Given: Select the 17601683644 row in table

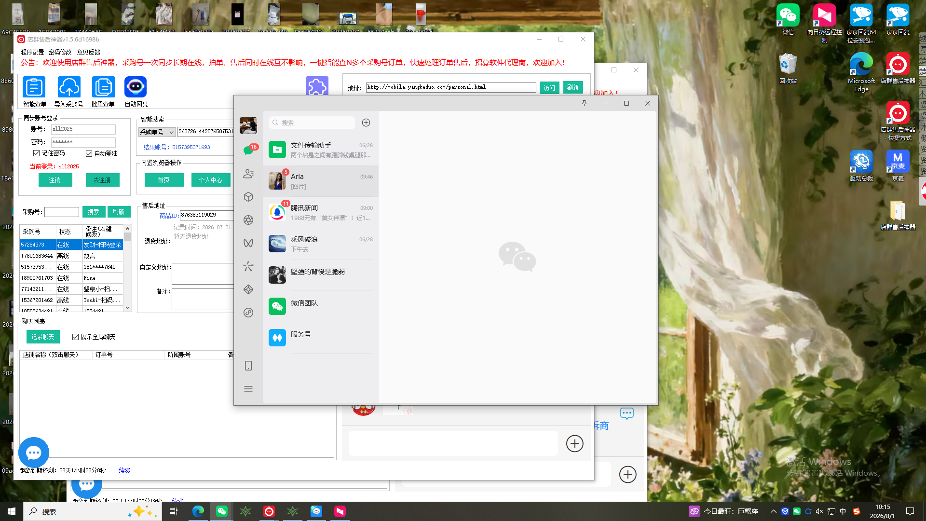Looking at the screenshot, I should coord(71,256).
